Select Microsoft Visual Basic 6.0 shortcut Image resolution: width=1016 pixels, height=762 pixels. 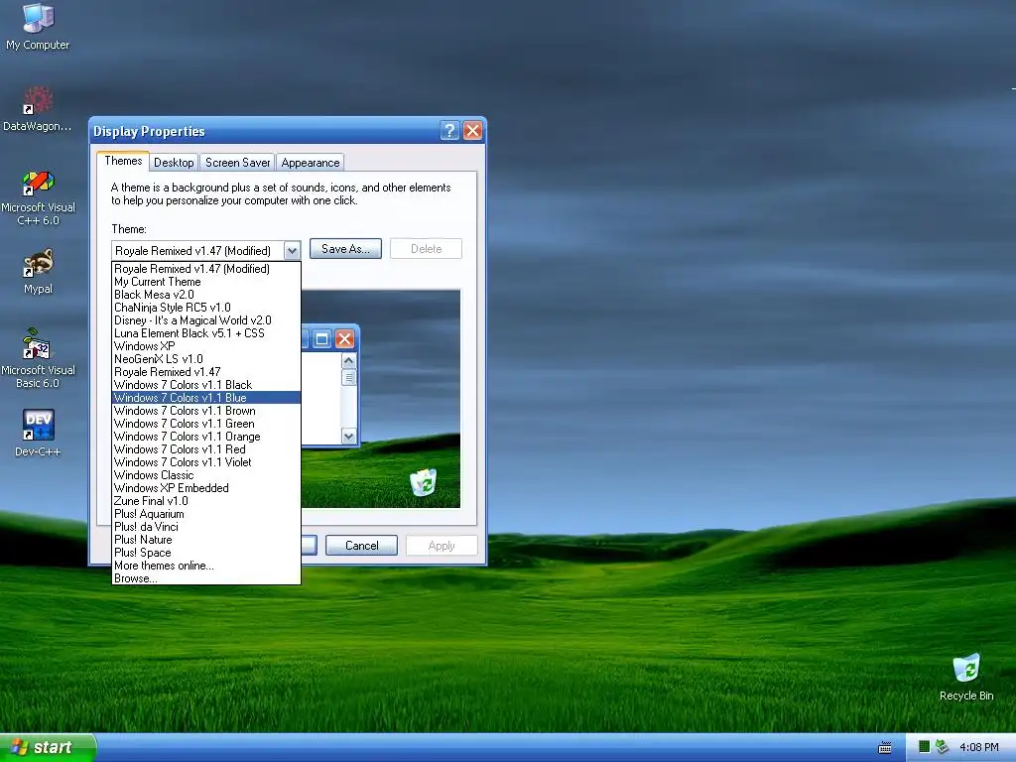click(38, 358)
